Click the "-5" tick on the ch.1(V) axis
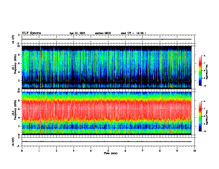Screen dimensions: 219x169 (19, 44)
